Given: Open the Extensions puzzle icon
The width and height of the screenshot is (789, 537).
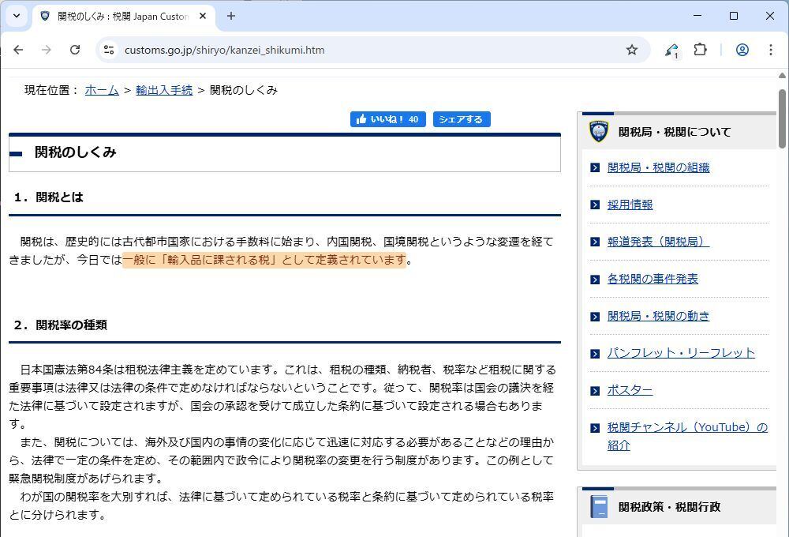Looking at the screenshot, I should (x=700, y=50).
